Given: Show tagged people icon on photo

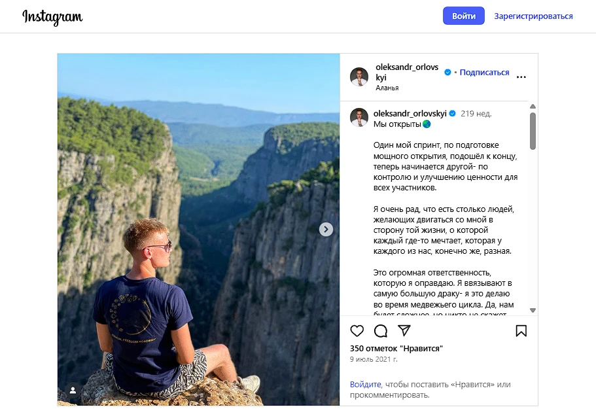Looking at the screenshot, I should [73, 390].
